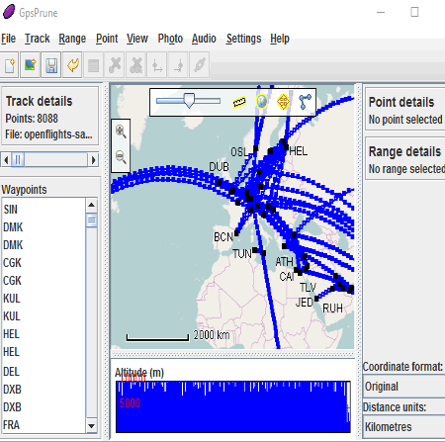
Task: Open the Range menu
Action: point(72,39)
